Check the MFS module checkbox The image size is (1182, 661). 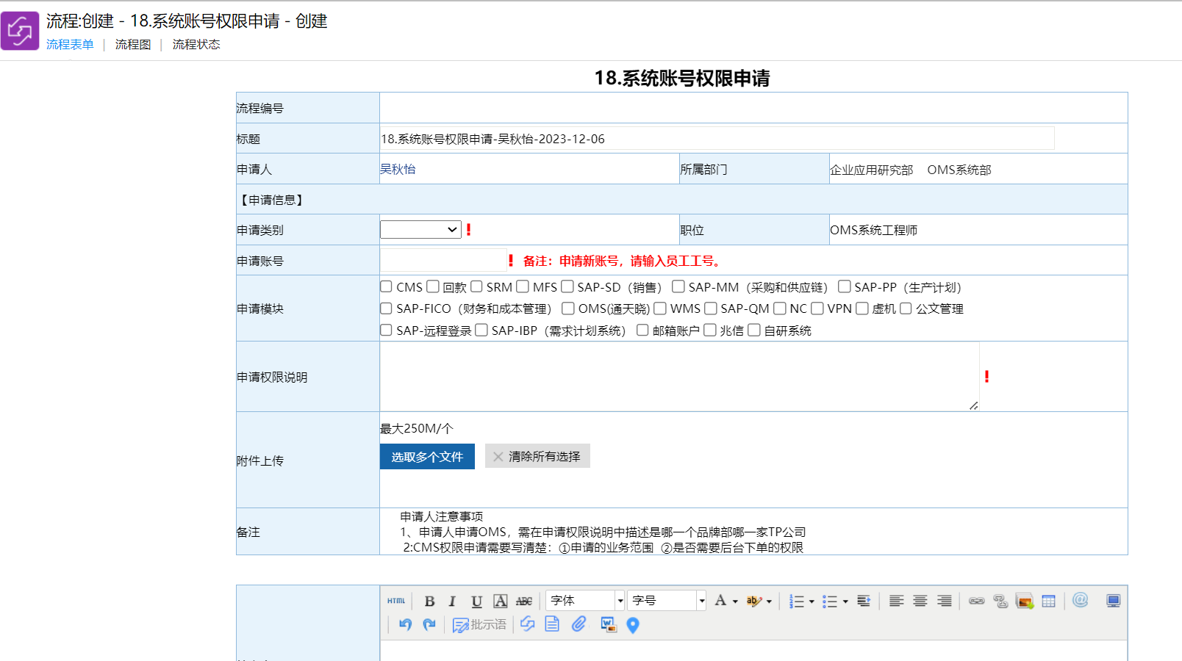pos(523,286)
